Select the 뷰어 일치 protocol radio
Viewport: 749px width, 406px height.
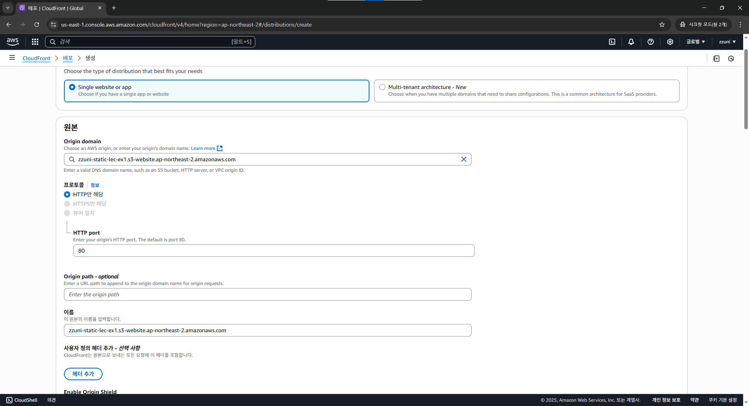tap(67, 213)
